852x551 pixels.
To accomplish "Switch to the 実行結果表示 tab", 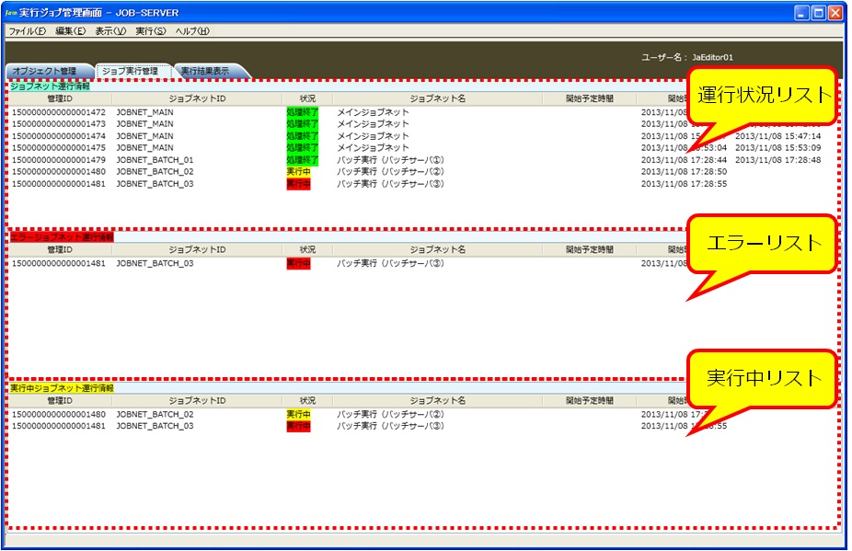I will [x=205, y=71].
